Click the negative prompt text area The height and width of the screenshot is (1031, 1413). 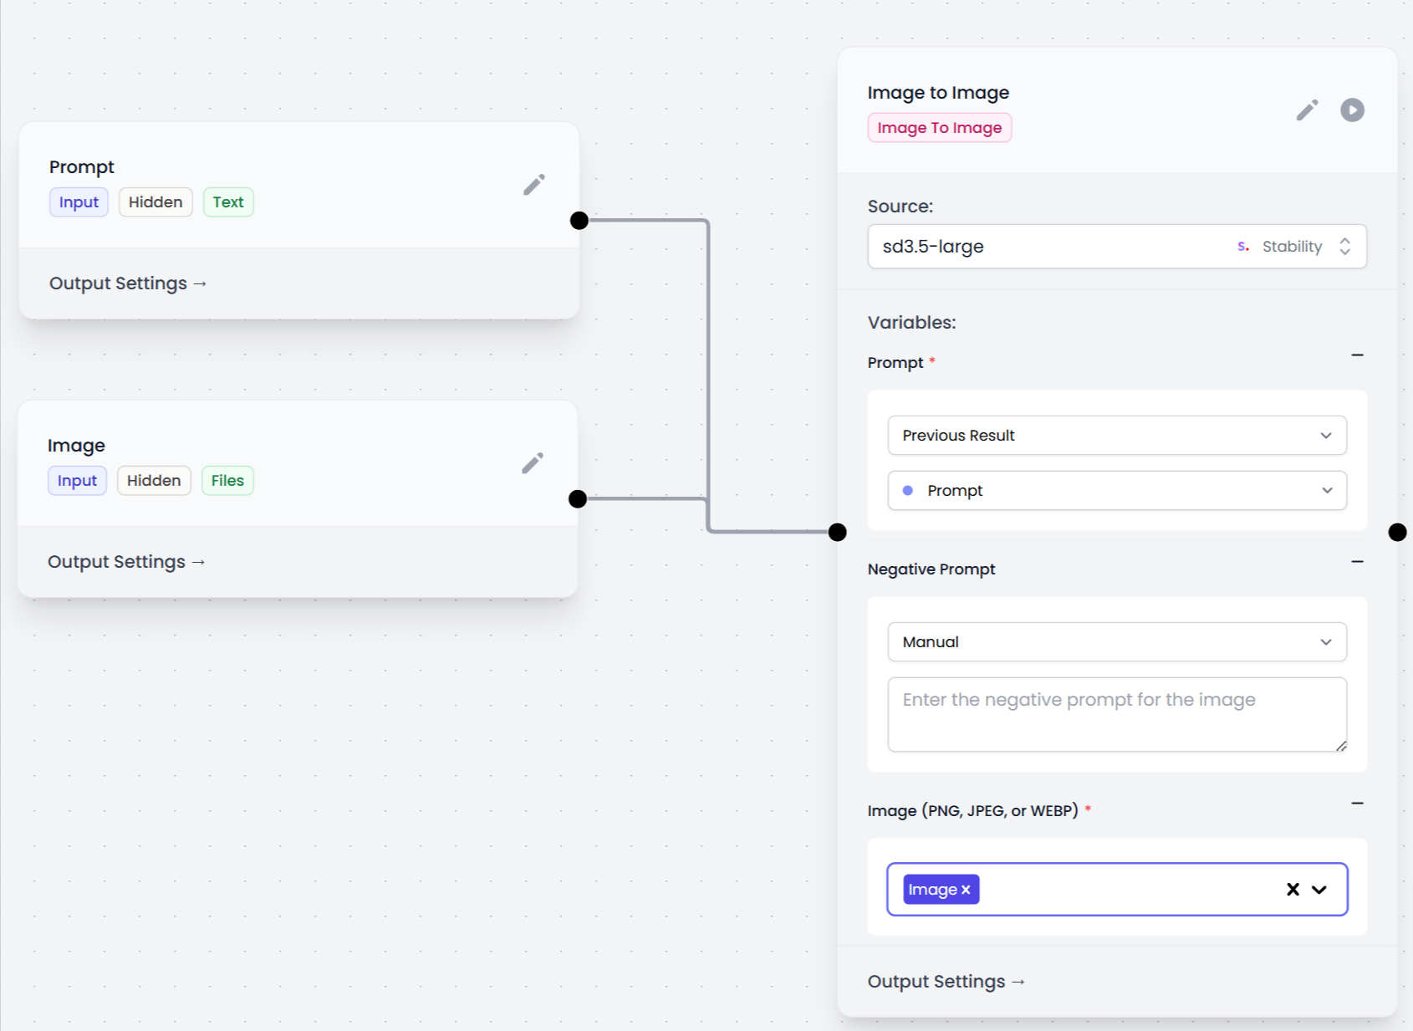pyautogui.click(x=1116, y=715)
